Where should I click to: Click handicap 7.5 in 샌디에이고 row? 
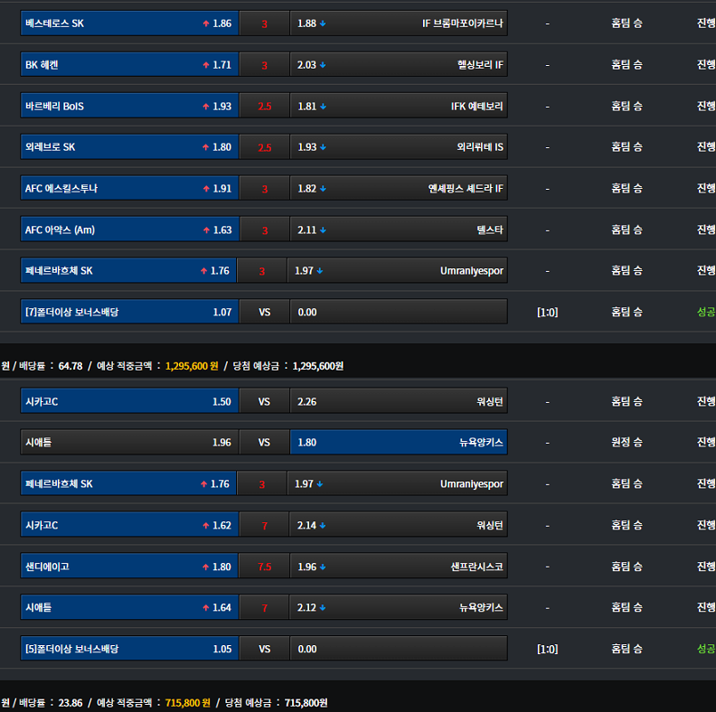point(264,567)
